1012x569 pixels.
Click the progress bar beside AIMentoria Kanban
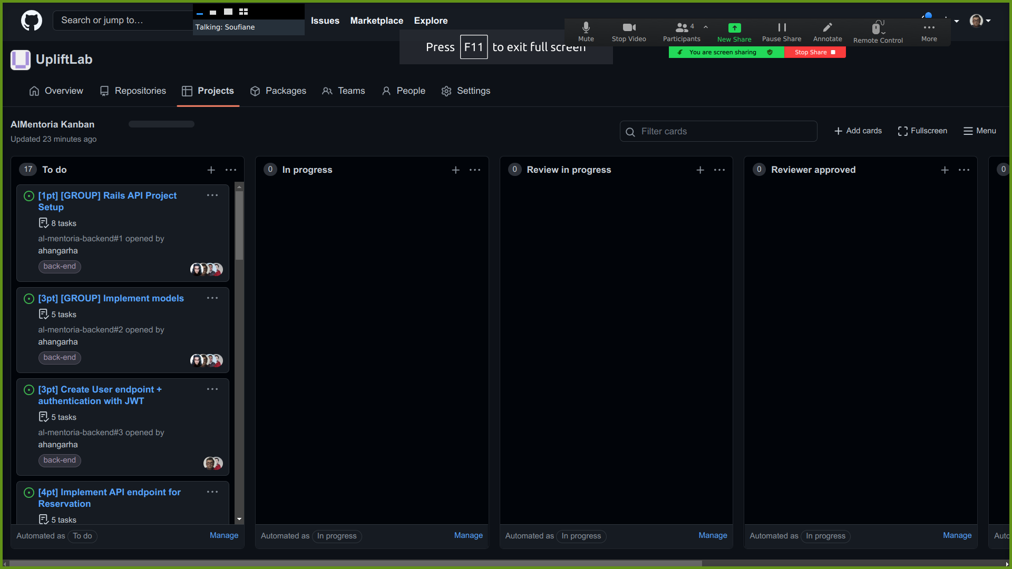[x=161, y=124]
